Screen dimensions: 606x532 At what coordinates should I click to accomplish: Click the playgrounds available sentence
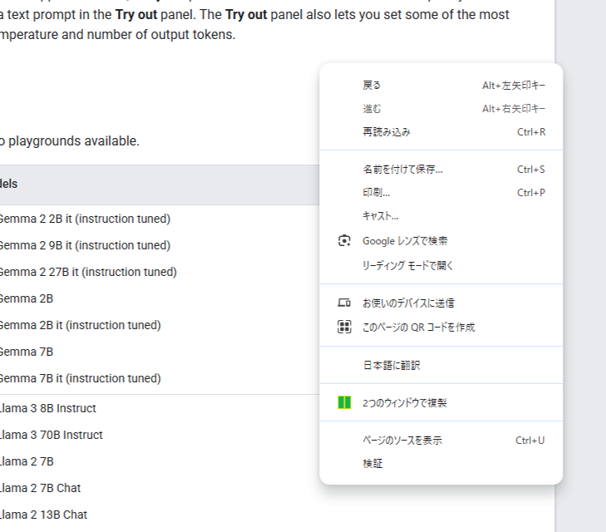(x=70, y=141)
